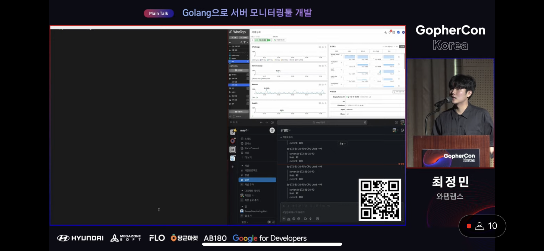This screenshot has width=544, height=251.
Task: Click the +프로젝트 button in WhaTap
Action: tap(244, 38)
